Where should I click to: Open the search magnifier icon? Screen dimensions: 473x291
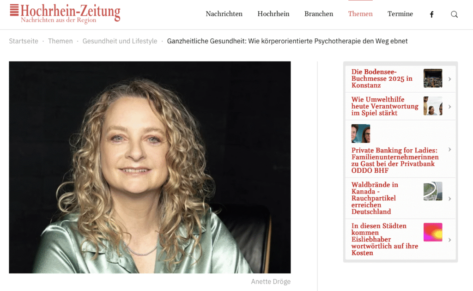click(455, 14)
